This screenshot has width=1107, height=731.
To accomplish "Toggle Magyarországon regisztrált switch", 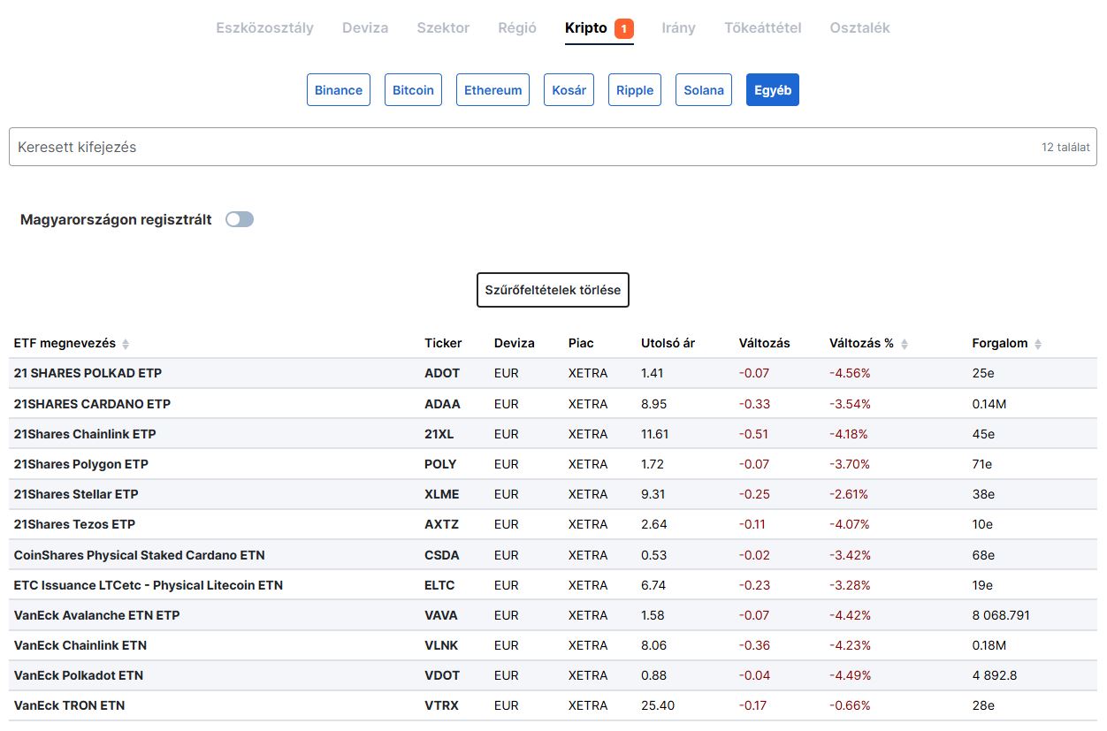I will point(240,219).
